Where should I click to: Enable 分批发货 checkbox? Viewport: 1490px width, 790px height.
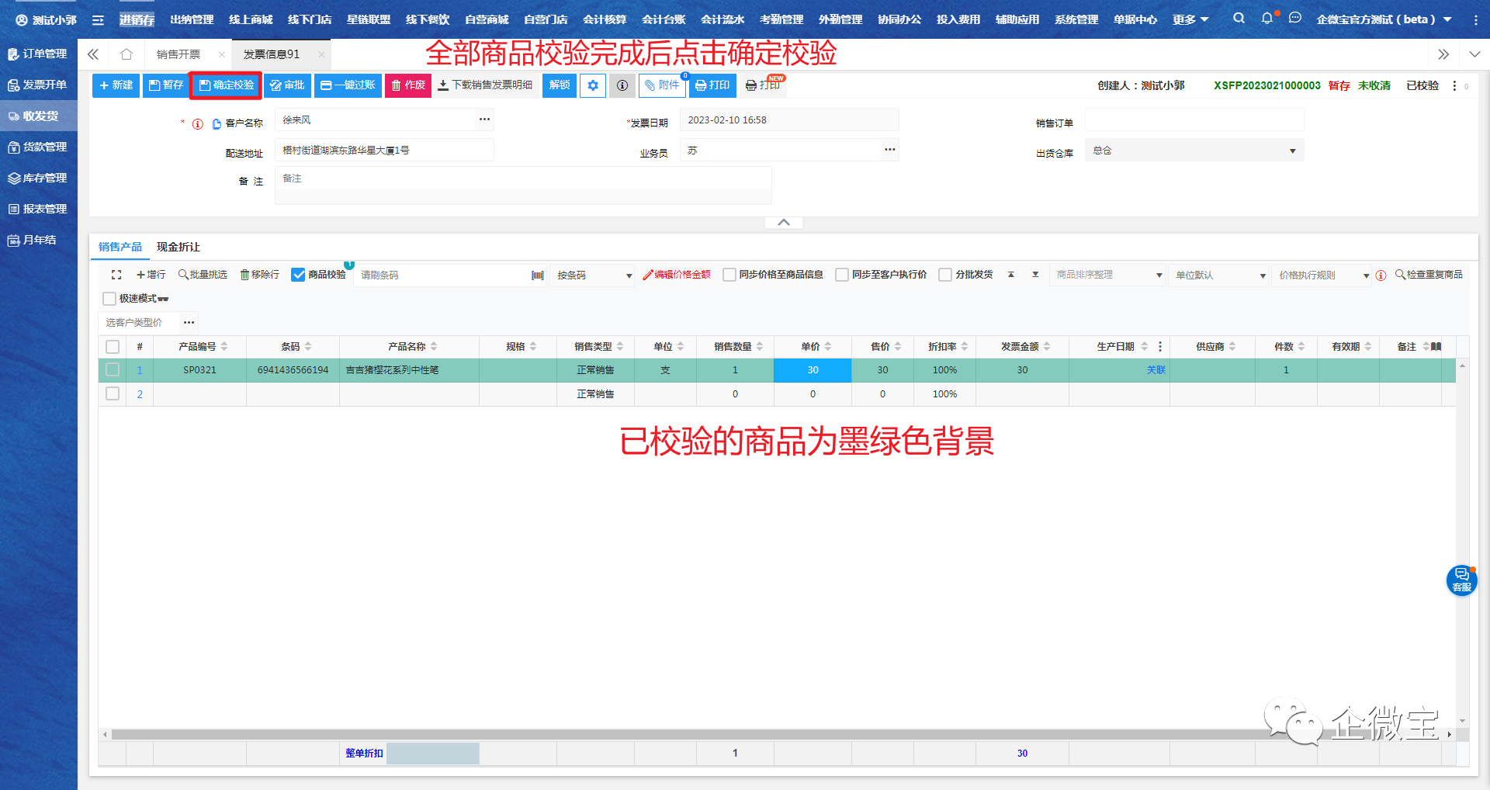click(x=945, y=275)
